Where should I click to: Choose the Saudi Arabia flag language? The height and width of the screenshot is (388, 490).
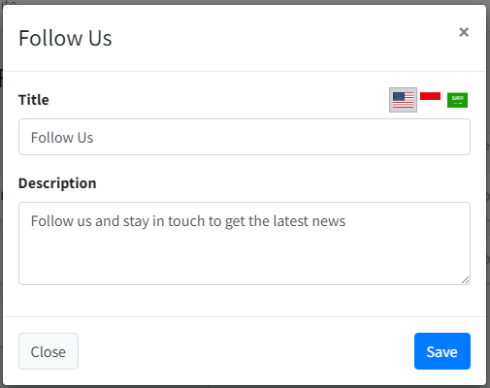pos(457,100)
